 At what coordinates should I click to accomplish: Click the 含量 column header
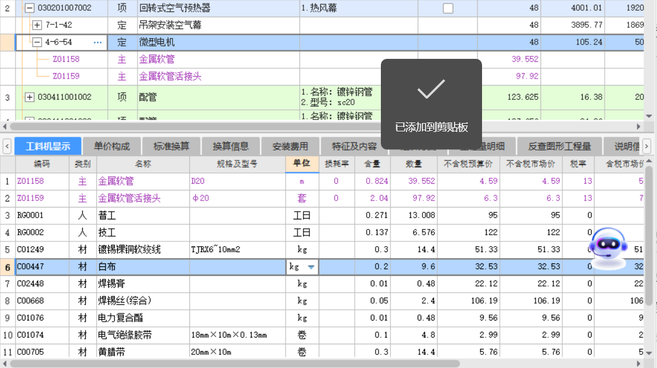tap(372, 164)
